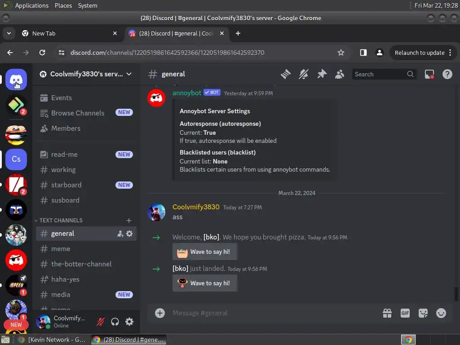
Task: Click Relaunch to update button
Action: point(423,53)
